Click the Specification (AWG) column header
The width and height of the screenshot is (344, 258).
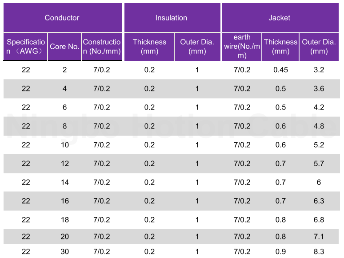click(x=25, y=47)
